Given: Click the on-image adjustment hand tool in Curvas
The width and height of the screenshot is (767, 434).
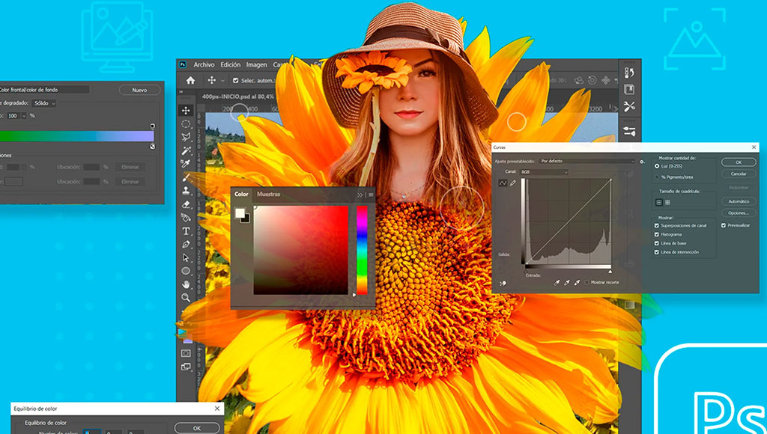Looking at the screenshot, I should pyautogui.click(x=503, y=283).
